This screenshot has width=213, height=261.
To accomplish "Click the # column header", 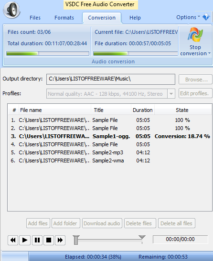I will point(14,110).
